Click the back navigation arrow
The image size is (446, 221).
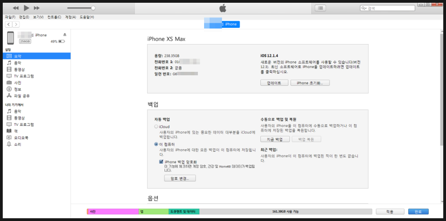tap(9, 24)
